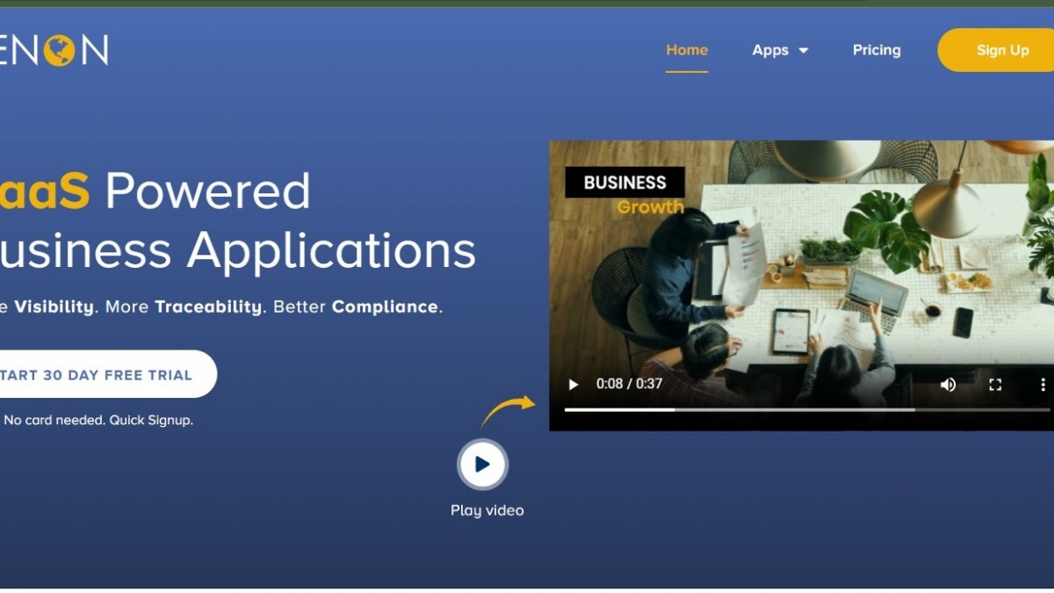
Task: Seek on the video progress bar
Action: coord(807,409)
